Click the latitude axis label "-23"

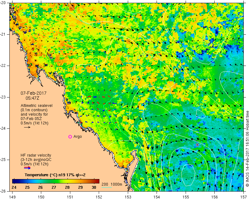(x=3, y=97)
